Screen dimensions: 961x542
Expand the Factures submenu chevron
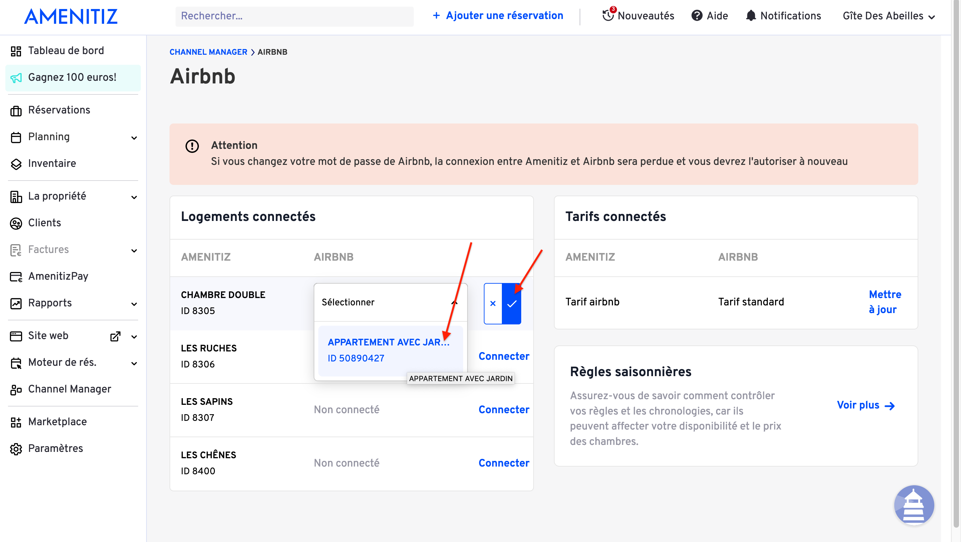point(134,251)
